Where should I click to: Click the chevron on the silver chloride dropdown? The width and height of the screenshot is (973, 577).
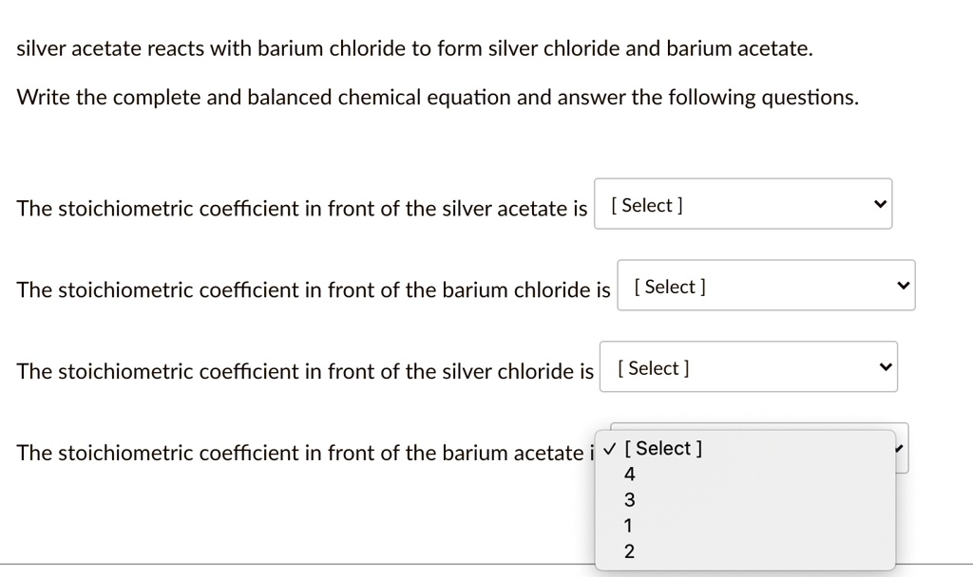pyautogui.click(x=885, y=366)
